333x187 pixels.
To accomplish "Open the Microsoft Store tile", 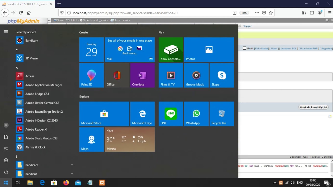I will (104, 114).
